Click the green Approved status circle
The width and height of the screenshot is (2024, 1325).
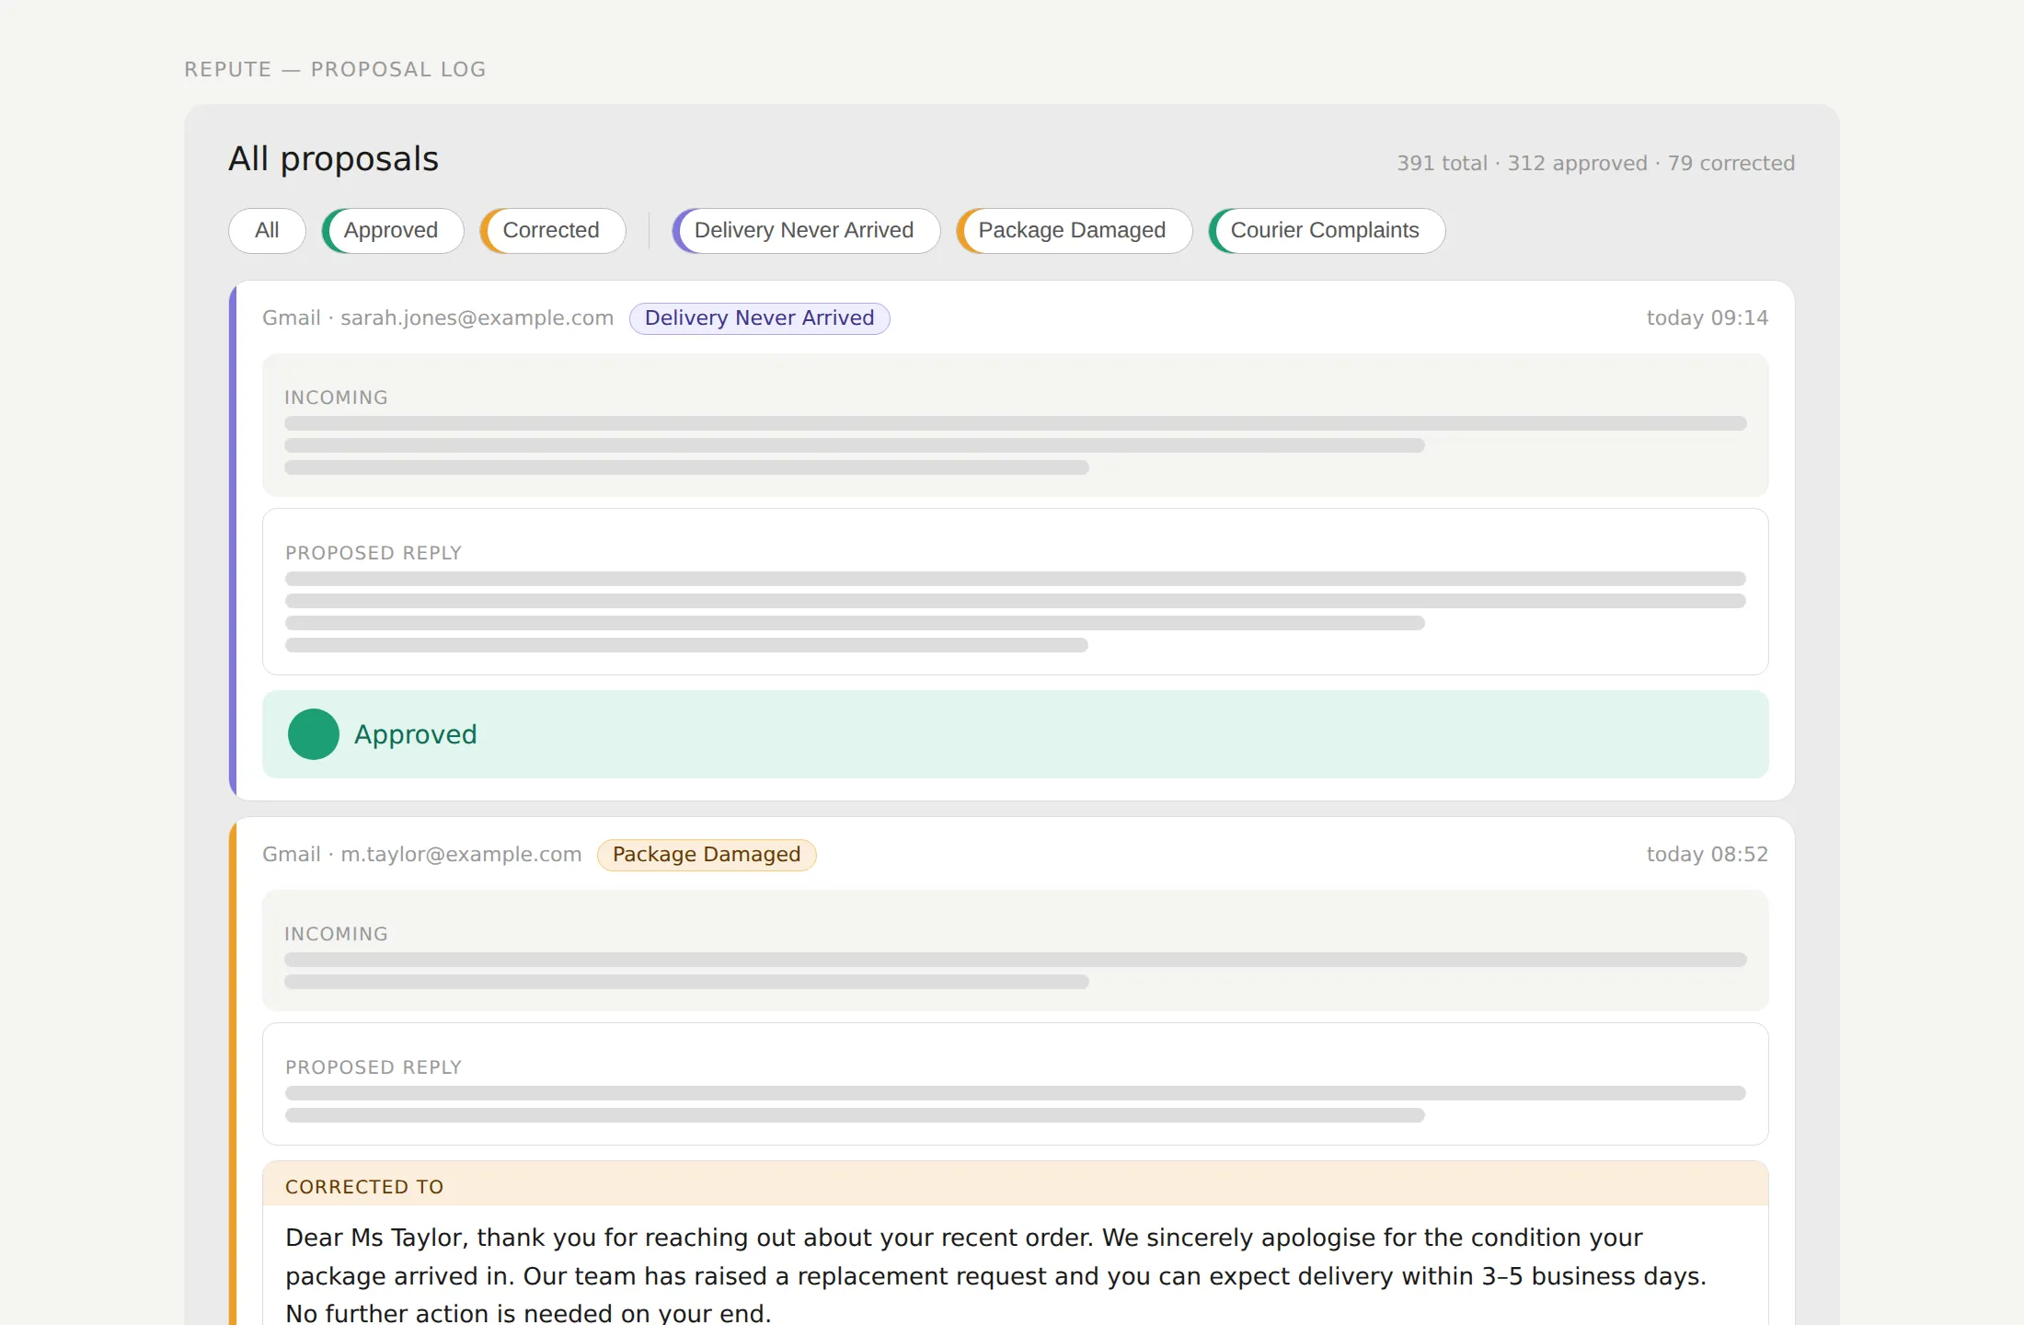[x=314, y=734]
